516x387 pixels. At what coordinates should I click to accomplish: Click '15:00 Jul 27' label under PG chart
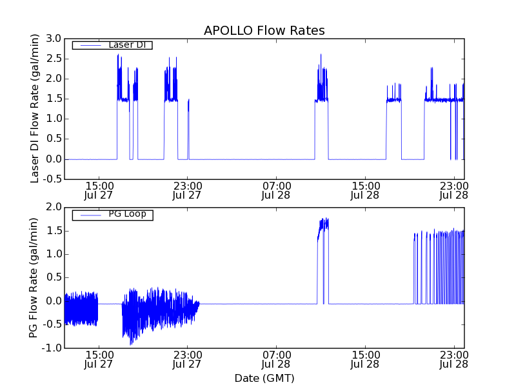tap(99, 360)
